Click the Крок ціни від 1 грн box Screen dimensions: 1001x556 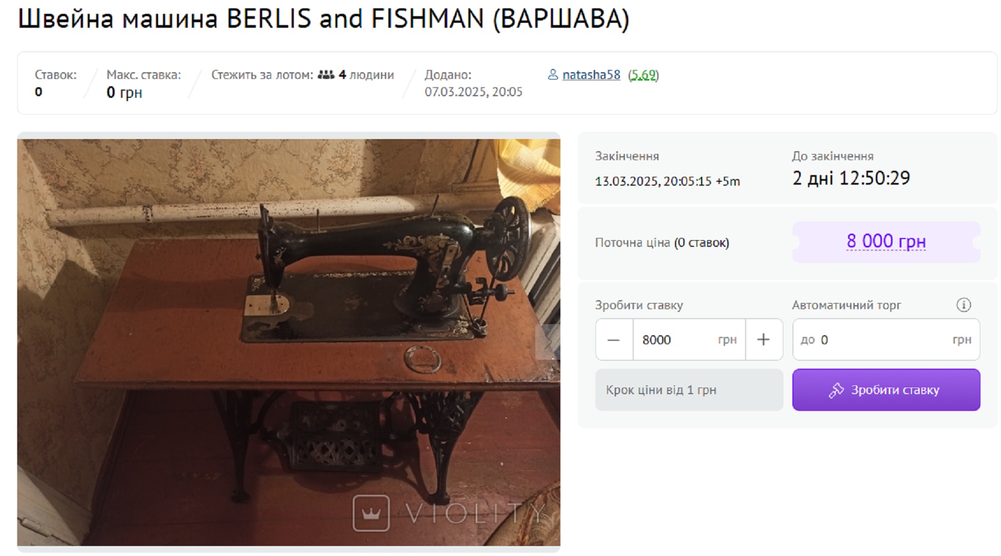[689, 390]
